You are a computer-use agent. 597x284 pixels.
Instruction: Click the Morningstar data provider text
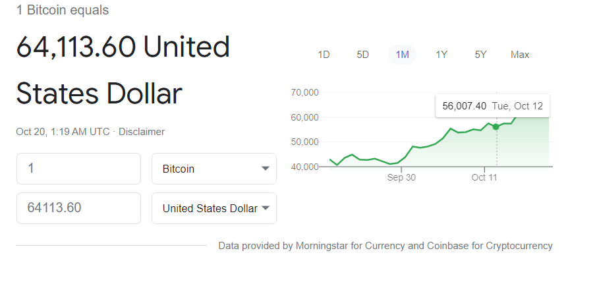click(x=322, y=246)
